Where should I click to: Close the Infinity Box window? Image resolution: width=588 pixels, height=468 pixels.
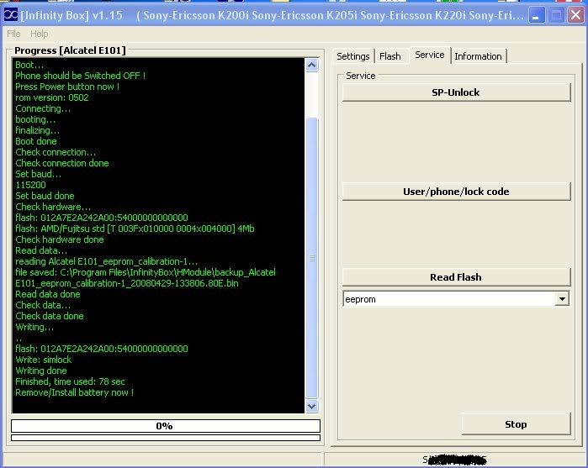[575, 15]
